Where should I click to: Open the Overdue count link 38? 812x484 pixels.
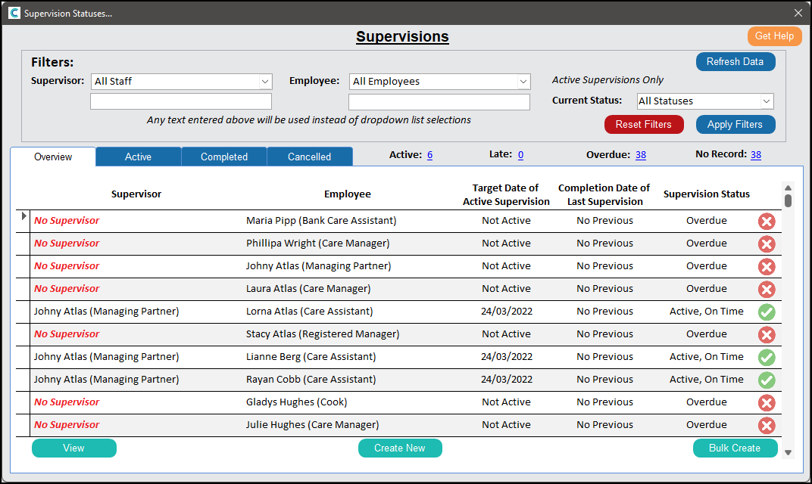tap(640, 154)
